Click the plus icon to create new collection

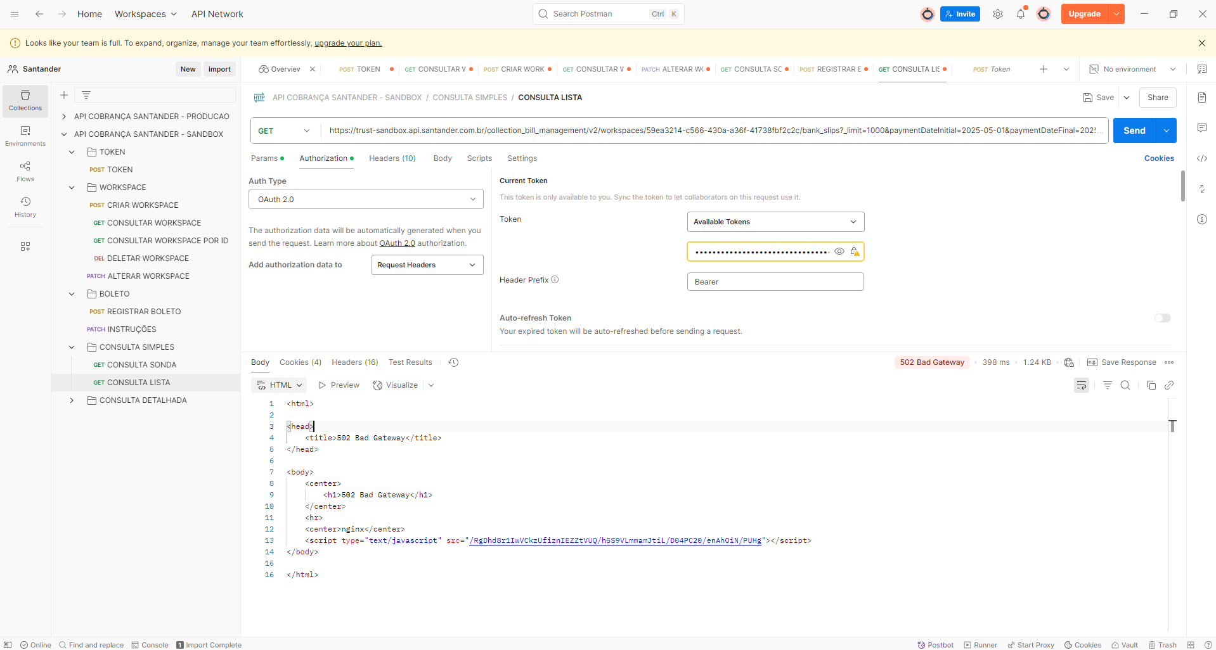pos(64,95)
